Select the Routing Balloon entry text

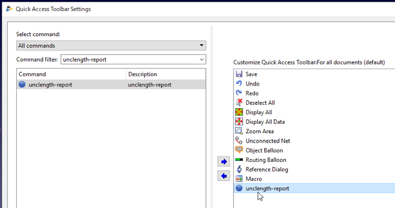click(x=266, y=160)
